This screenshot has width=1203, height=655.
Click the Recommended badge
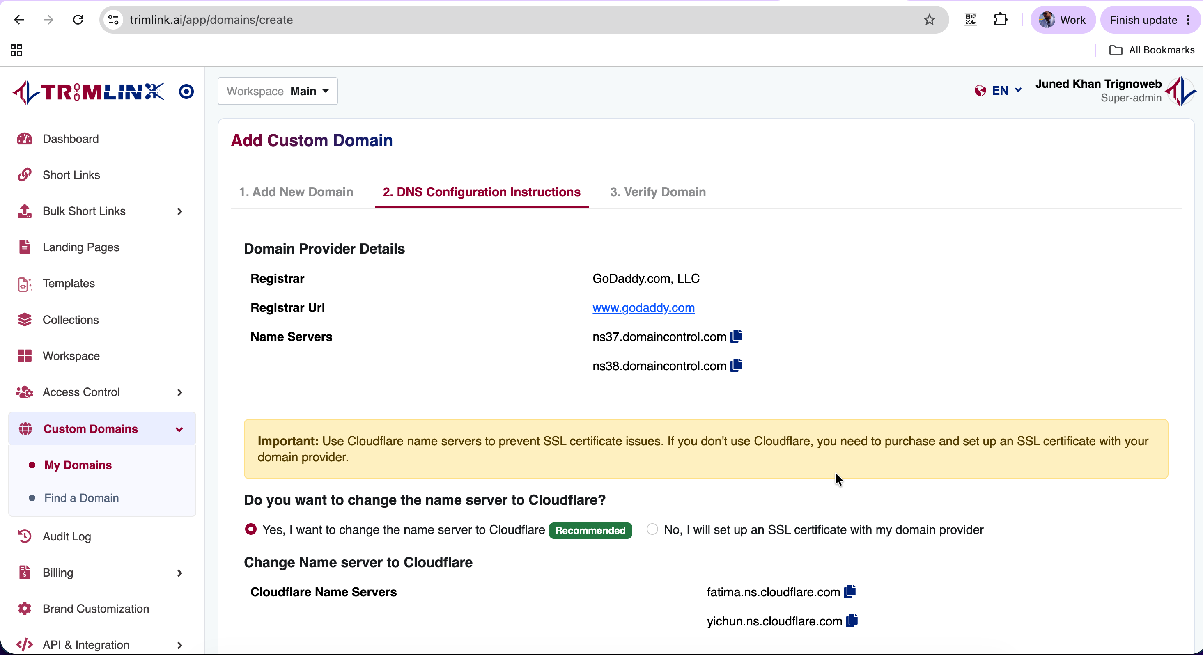click(x=590, y=530)
